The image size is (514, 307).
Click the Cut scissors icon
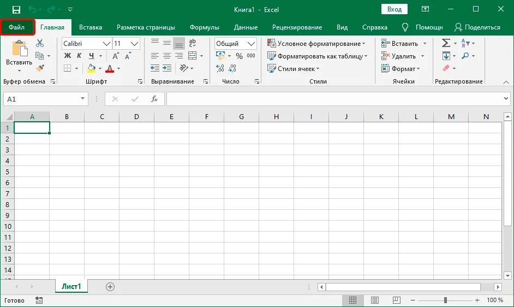40,43
